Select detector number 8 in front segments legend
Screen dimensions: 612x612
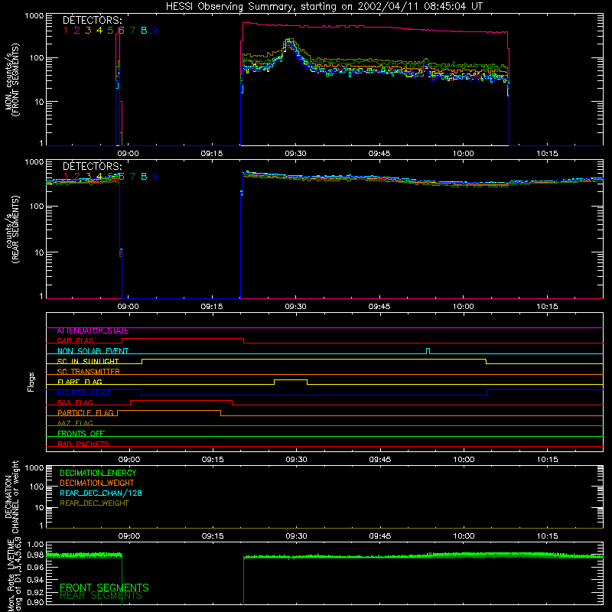pyautogui.click(x=144, y=31)
